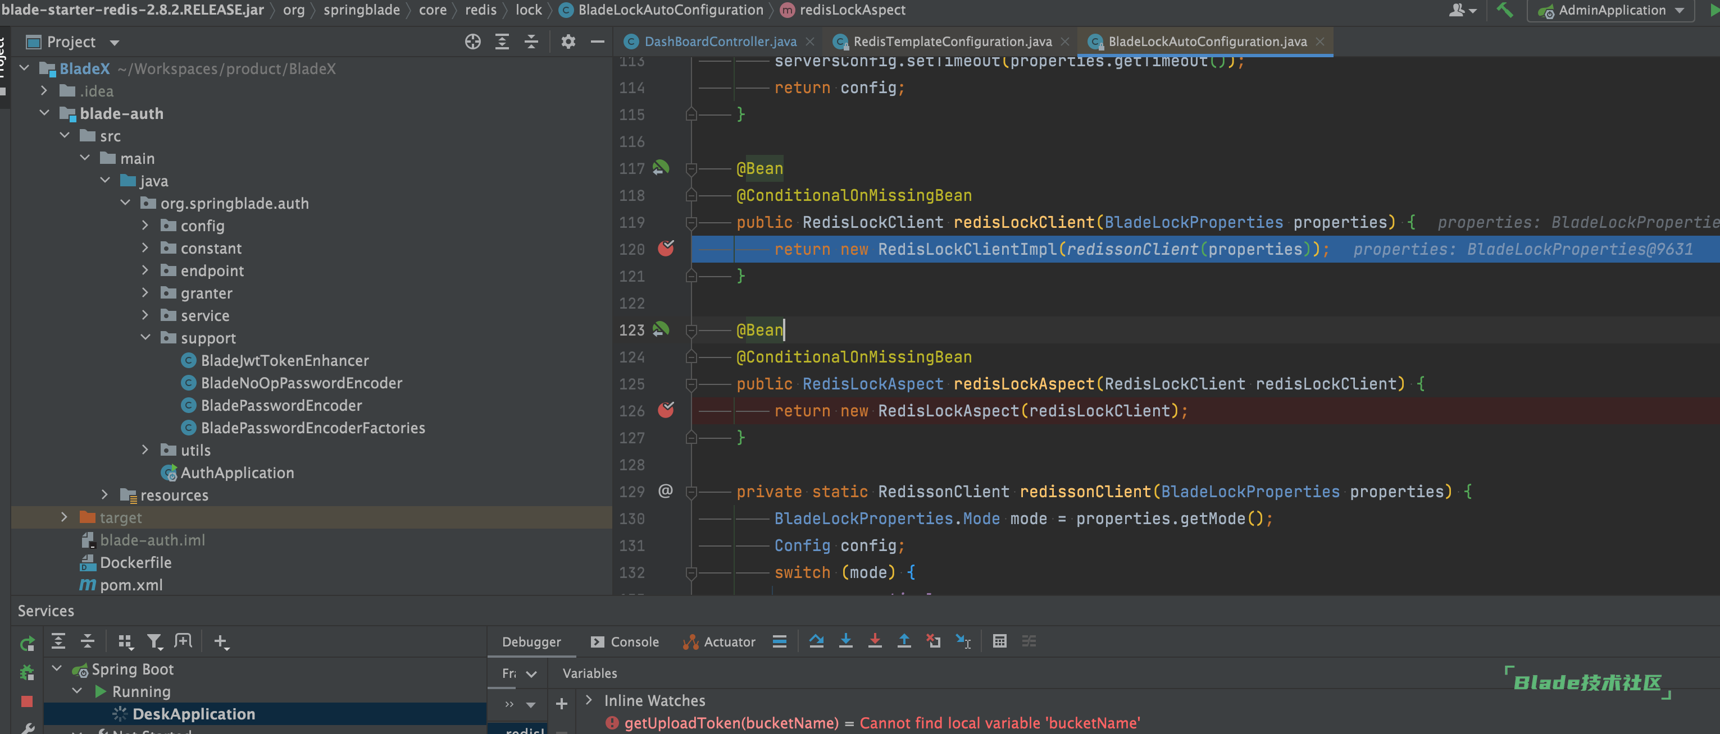Image resolution: width=1720 pixels, height=734 pixels.
Task: Click the locate/select opened file target icon
Action: [x=473, y=42]
